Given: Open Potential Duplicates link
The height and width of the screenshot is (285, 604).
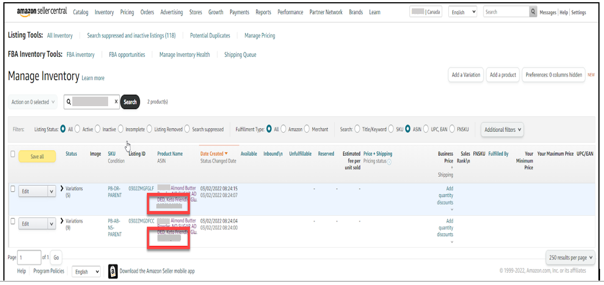Looking at the screenshot, I should click(210, 35).
